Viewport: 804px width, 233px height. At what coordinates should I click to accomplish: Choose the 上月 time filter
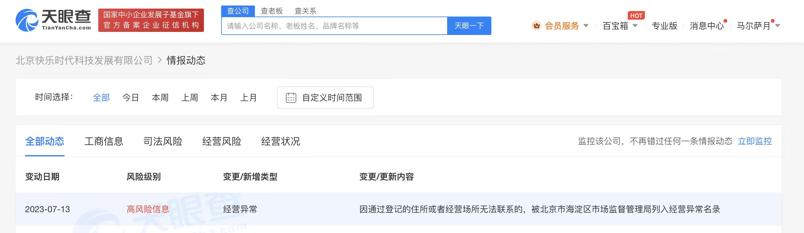[248, 98]
